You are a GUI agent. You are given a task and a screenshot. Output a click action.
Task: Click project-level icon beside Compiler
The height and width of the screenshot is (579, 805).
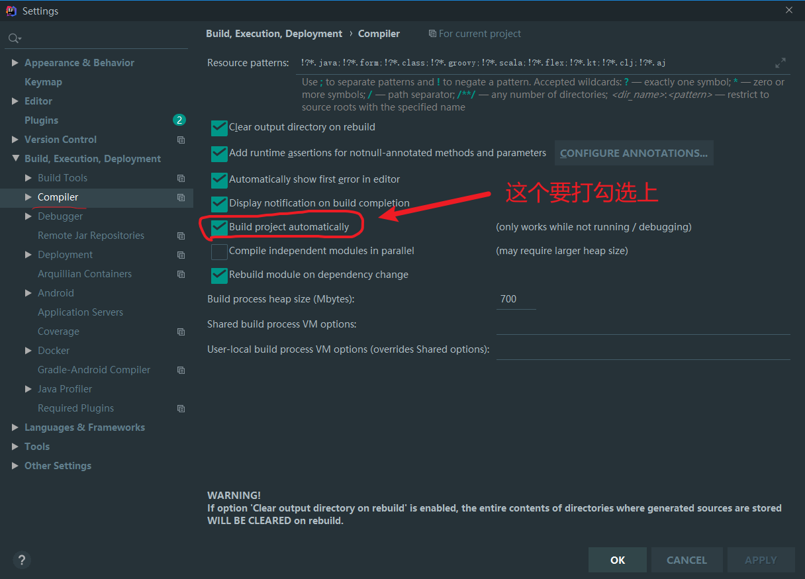[181, 197]
